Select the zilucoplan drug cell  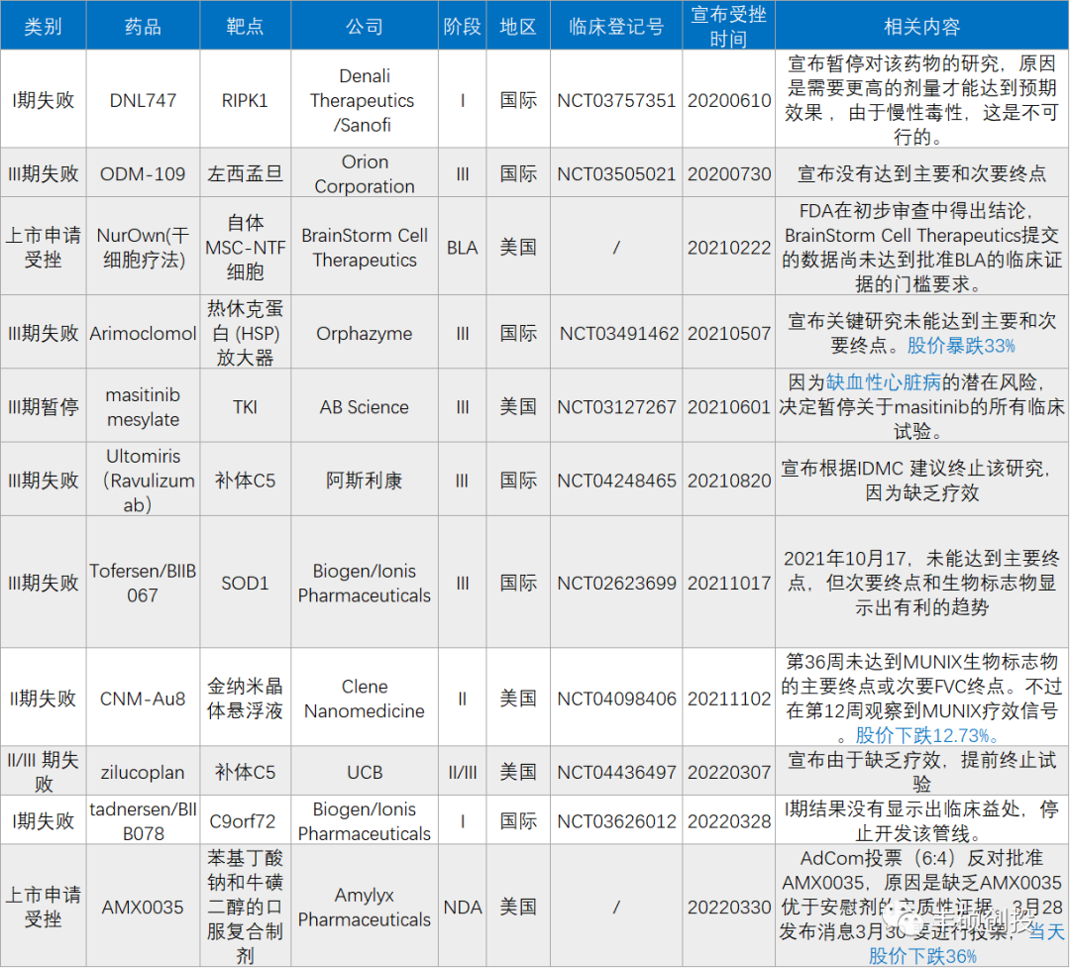pyautogui.click(x=144, y=772)
